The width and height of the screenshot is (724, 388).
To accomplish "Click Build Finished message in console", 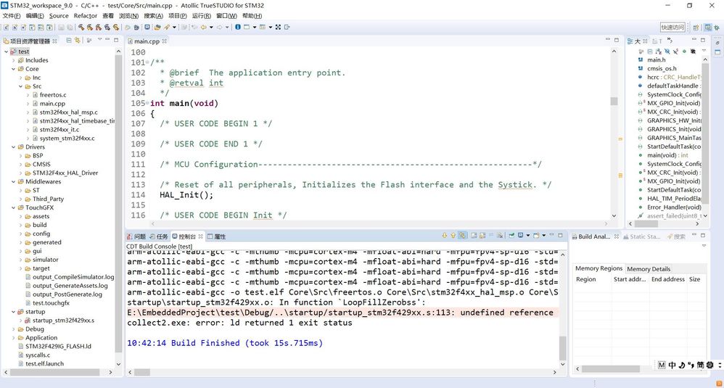I will click(x=225, y=343).
